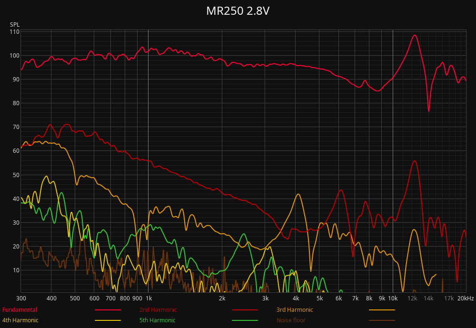Click the 80 SPL axis value

[16, 103]
